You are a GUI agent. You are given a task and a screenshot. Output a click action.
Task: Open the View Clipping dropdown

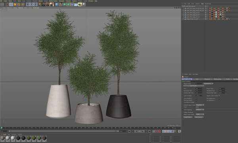pyautogui.click(x=200, y=109)
